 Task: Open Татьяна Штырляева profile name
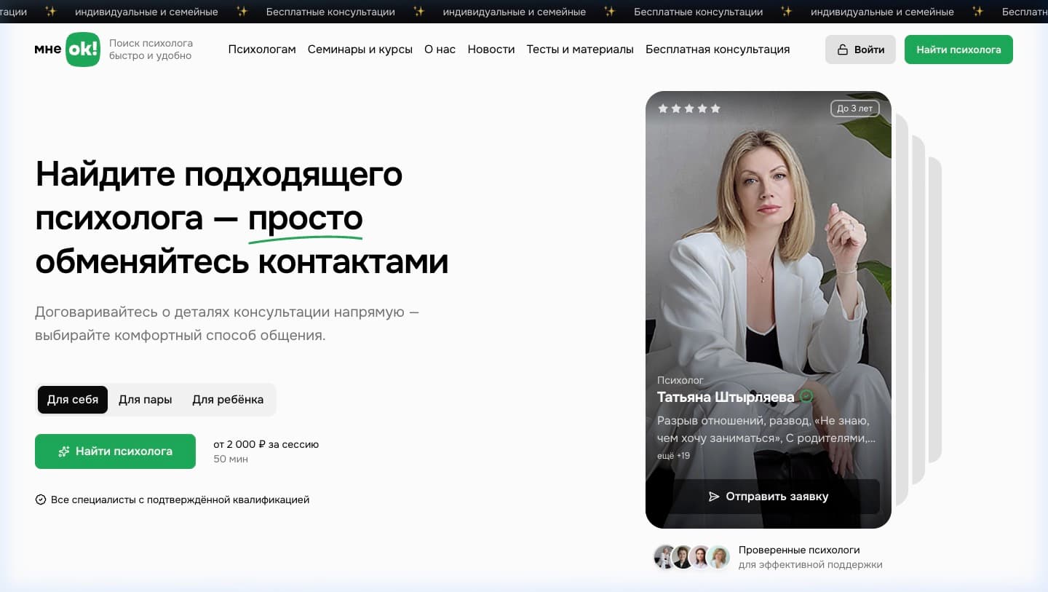[x=726, y=397]
